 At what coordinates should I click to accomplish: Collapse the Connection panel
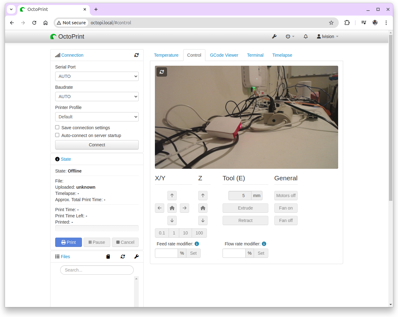72,55
